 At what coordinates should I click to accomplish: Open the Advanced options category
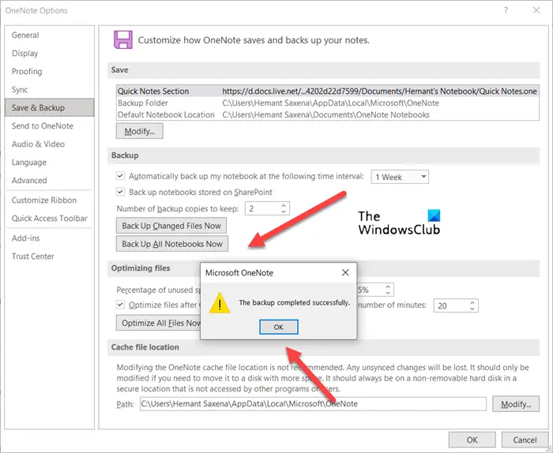click(49, 181)
